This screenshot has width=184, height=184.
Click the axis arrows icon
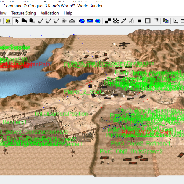click(175, 21)
